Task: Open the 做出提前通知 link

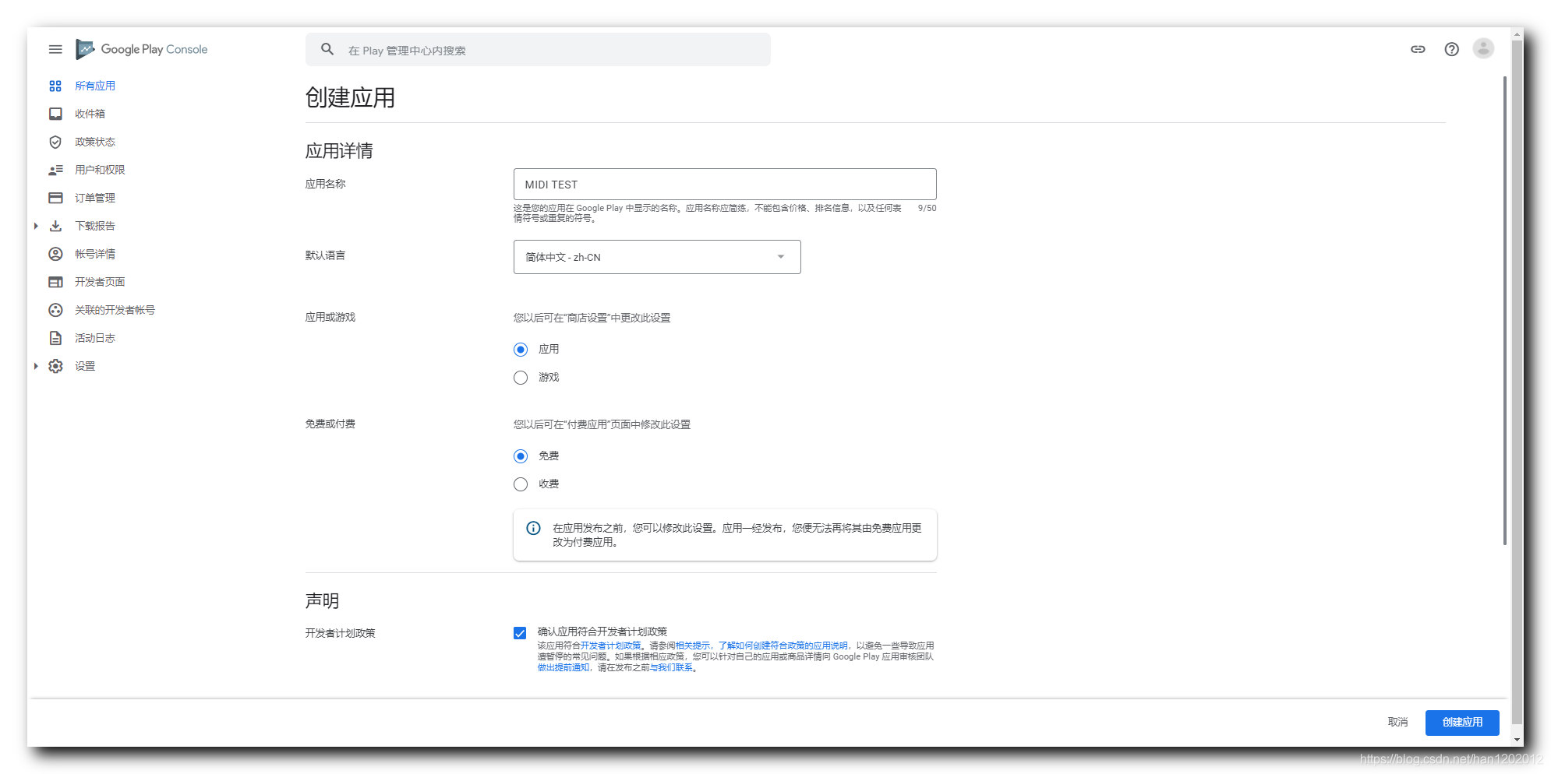Action: click(x=564, y=667)
